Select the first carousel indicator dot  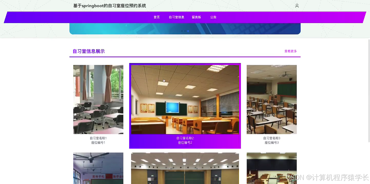pos(182,31)
